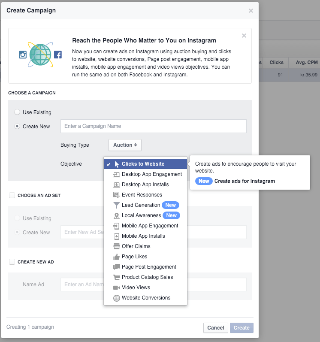Dismiss the Instagram announcement banner
This screenshot has width=320, height=342.
pyautogui.click(x=244, y=36)
